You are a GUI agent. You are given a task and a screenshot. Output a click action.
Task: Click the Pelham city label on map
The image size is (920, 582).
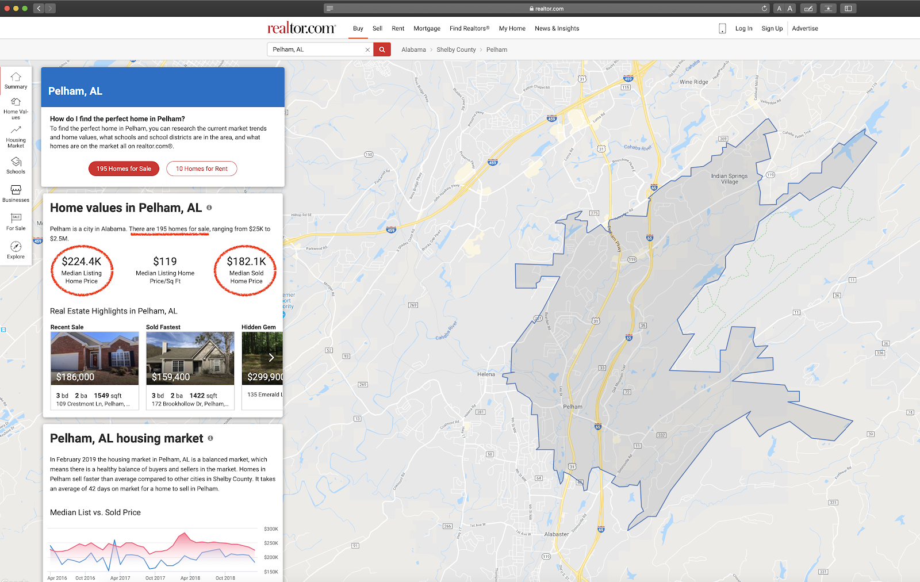pyautogui.click(x=573, y=407)
